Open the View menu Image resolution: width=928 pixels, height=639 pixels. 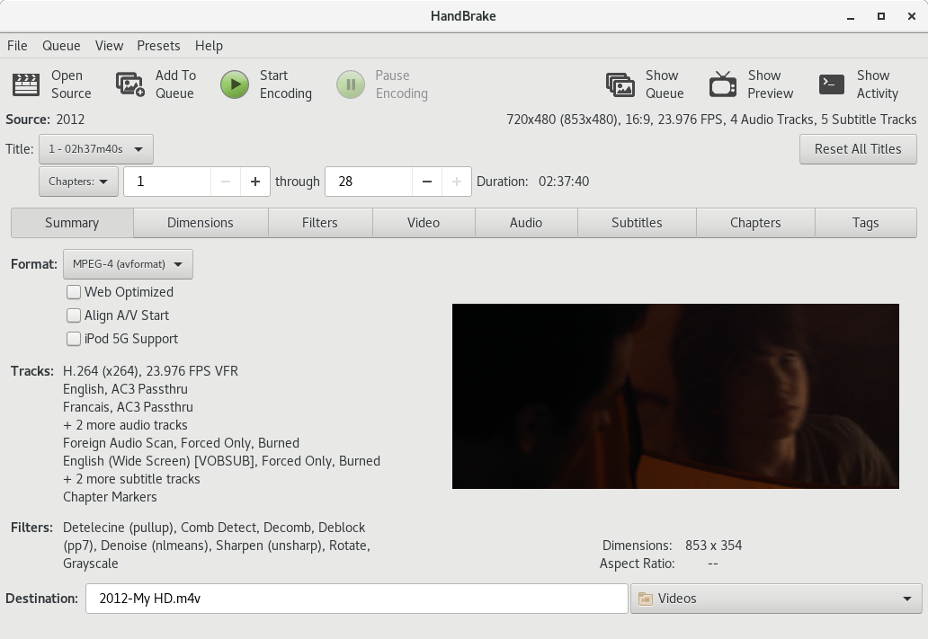[x=110, y=46]
